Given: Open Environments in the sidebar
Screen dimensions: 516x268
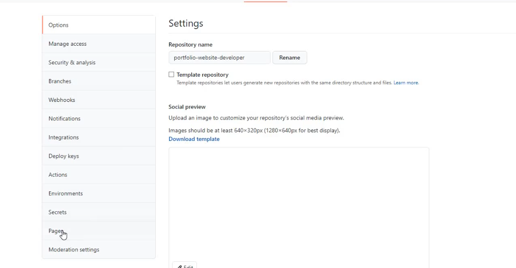Looking at the screenshot, I should (x=66, y=194).
